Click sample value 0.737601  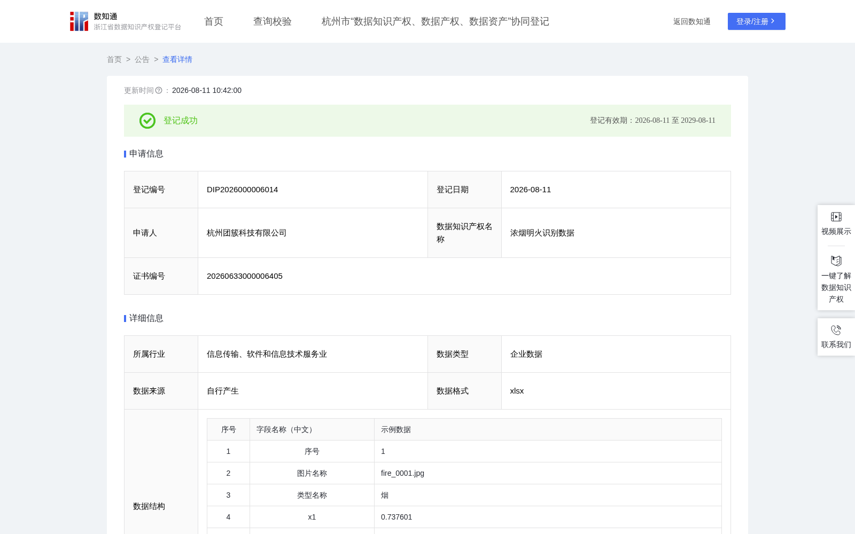[x=397, y=517]
